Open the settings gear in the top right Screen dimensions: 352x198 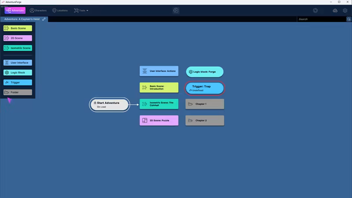click(x=345, y=11)
